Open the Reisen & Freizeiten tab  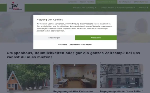[87, 2]
